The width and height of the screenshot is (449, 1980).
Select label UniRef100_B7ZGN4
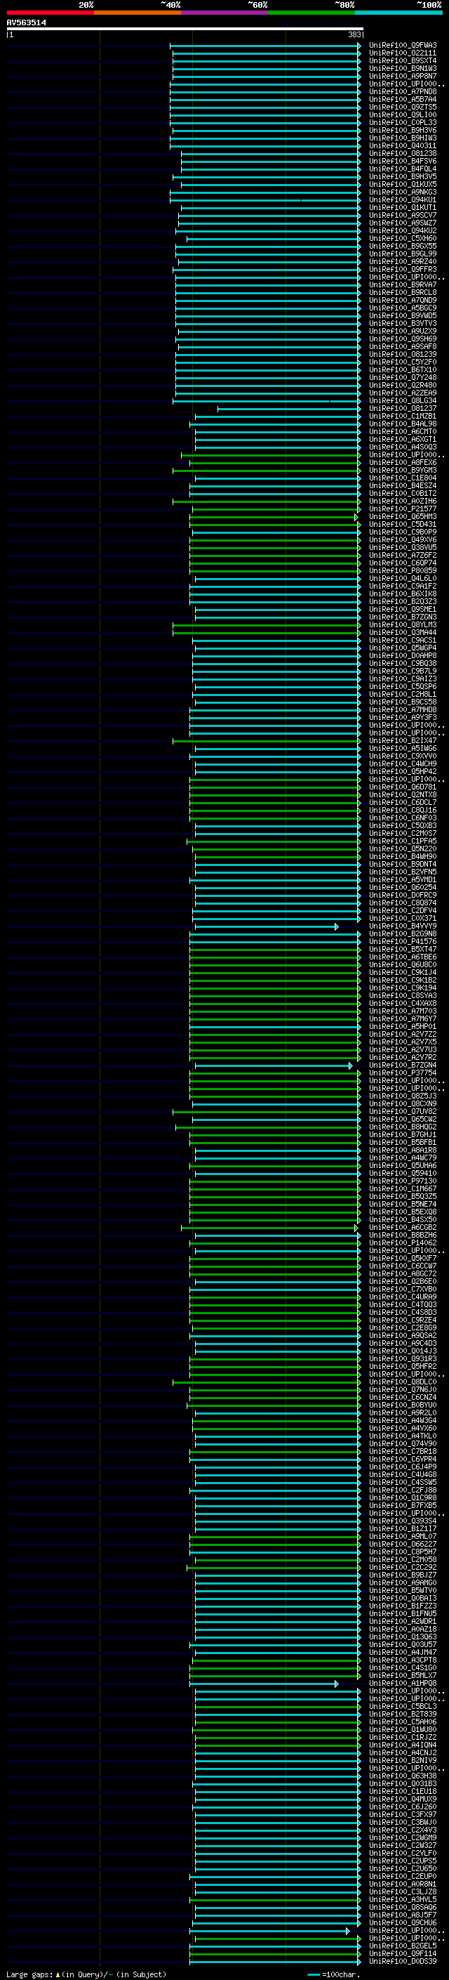point(403,1066)
